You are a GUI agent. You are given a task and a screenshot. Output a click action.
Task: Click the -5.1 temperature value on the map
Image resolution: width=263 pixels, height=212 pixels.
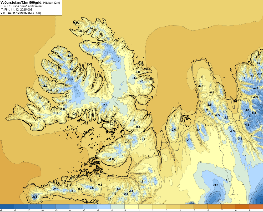(35, 197)
